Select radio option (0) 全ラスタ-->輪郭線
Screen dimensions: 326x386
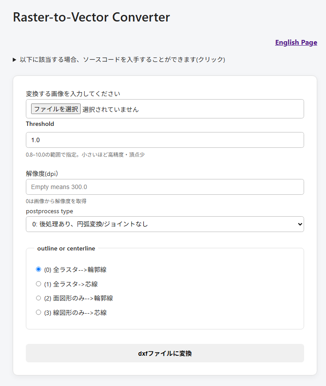[x=39, y=269]
